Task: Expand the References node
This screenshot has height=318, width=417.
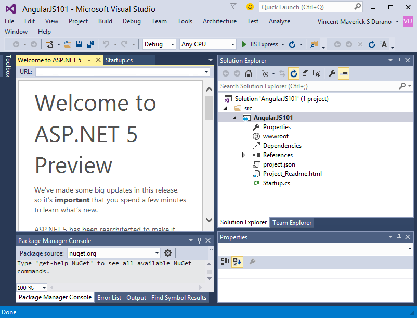Action: [243, 155]
